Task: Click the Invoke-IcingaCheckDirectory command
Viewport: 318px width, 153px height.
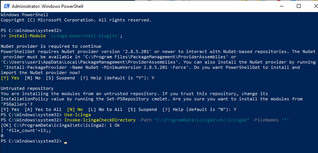Action: coord(100,120)
